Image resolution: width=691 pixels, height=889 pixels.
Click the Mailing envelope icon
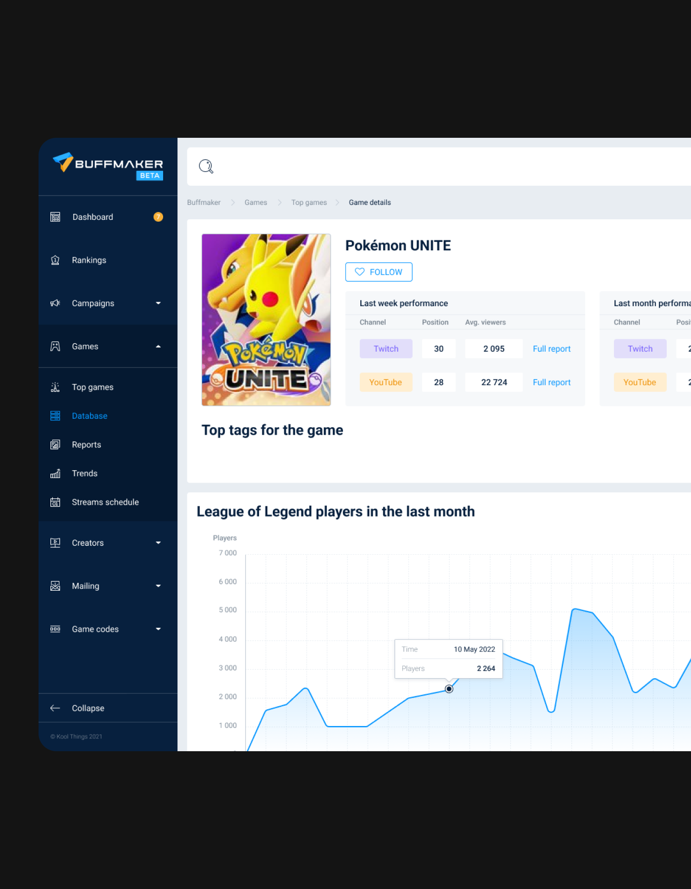pos(55,586)
